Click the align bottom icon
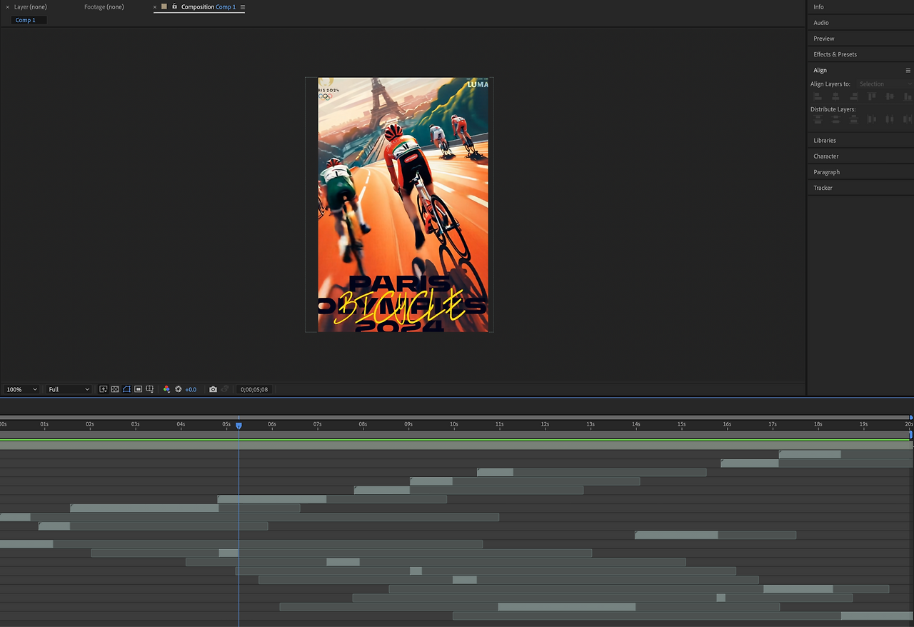Image resolution: width=914 pixels, height=627 pixels. click(x=908, y=96)
